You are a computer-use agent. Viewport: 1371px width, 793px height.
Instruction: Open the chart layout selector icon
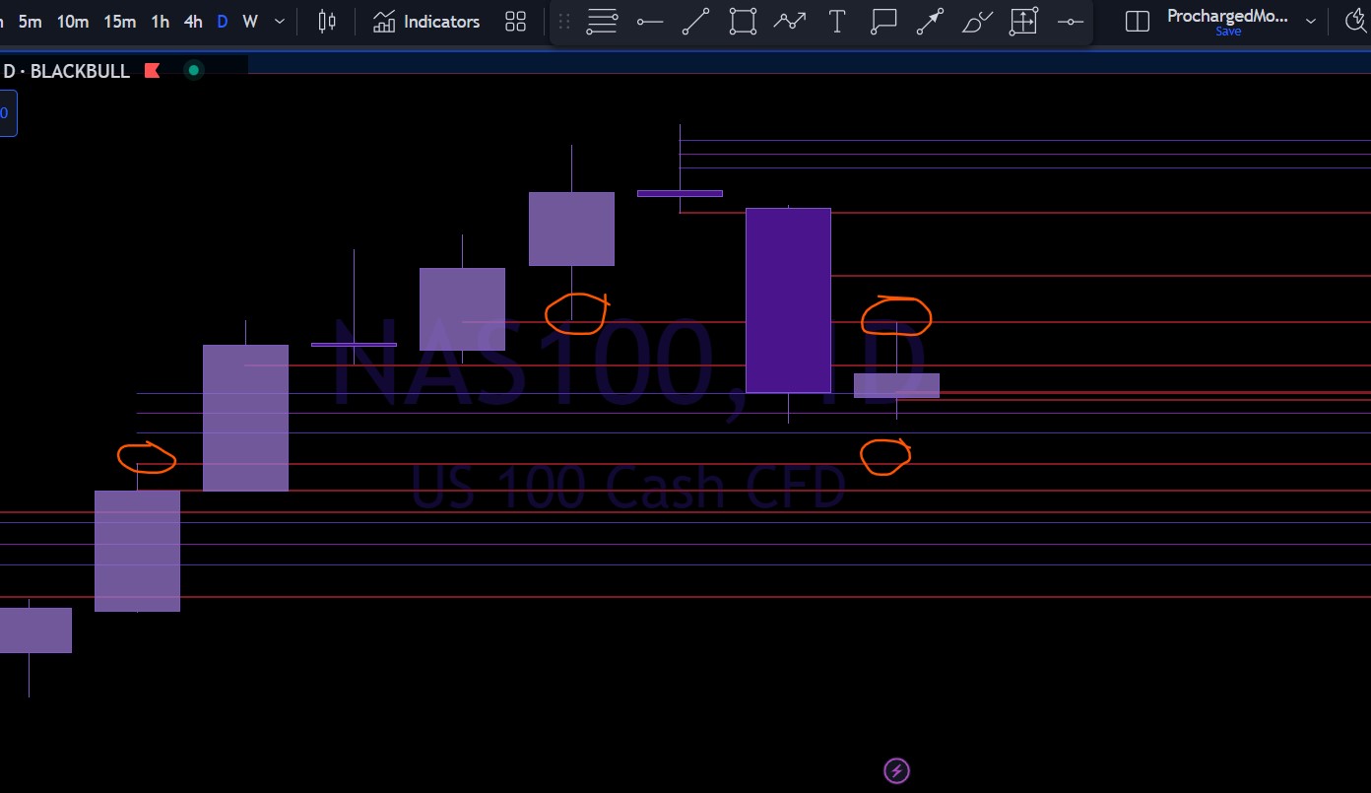point(1138,22)
